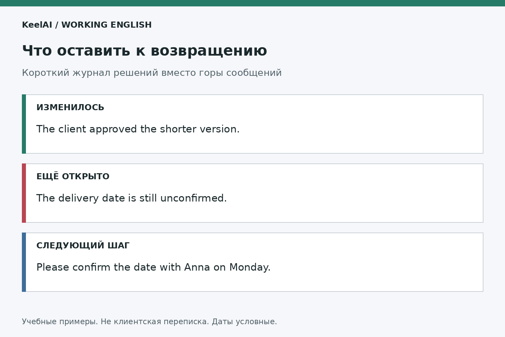Select the sentence "The client approved the shorter version."

[x=138, y=129]
